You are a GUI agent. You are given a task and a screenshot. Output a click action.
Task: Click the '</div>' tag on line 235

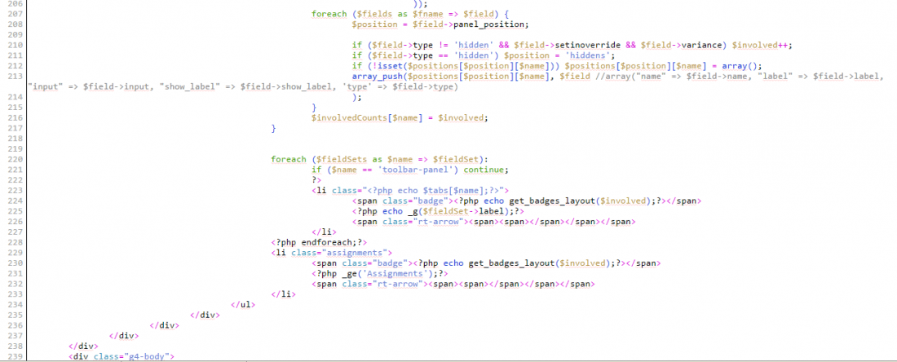point(204,315)
